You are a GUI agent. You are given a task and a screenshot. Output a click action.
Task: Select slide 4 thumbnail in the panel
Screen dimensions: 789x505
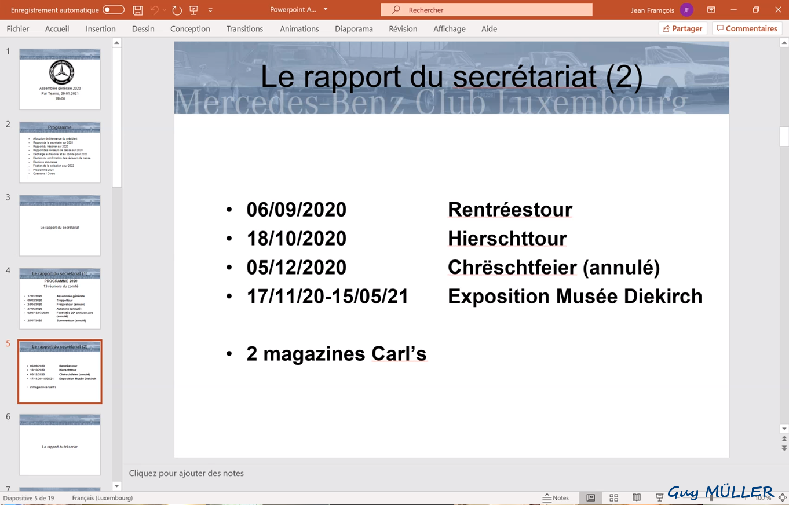pyautogui.click(x=60, y=298)
